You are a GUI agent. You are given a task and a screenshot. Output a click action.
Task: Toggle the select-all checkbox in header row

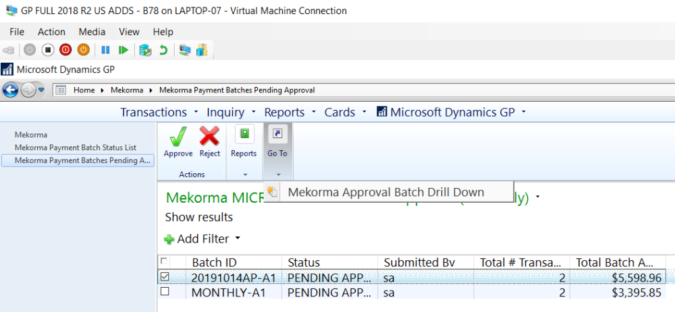pos(163,261)
